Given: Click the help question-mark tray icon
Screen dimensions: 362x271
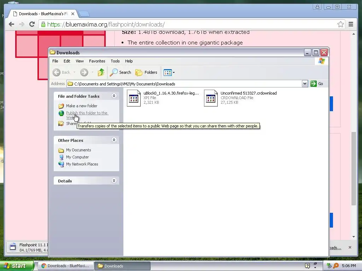Looking at the screenshot, I should (x=307, y=266).
